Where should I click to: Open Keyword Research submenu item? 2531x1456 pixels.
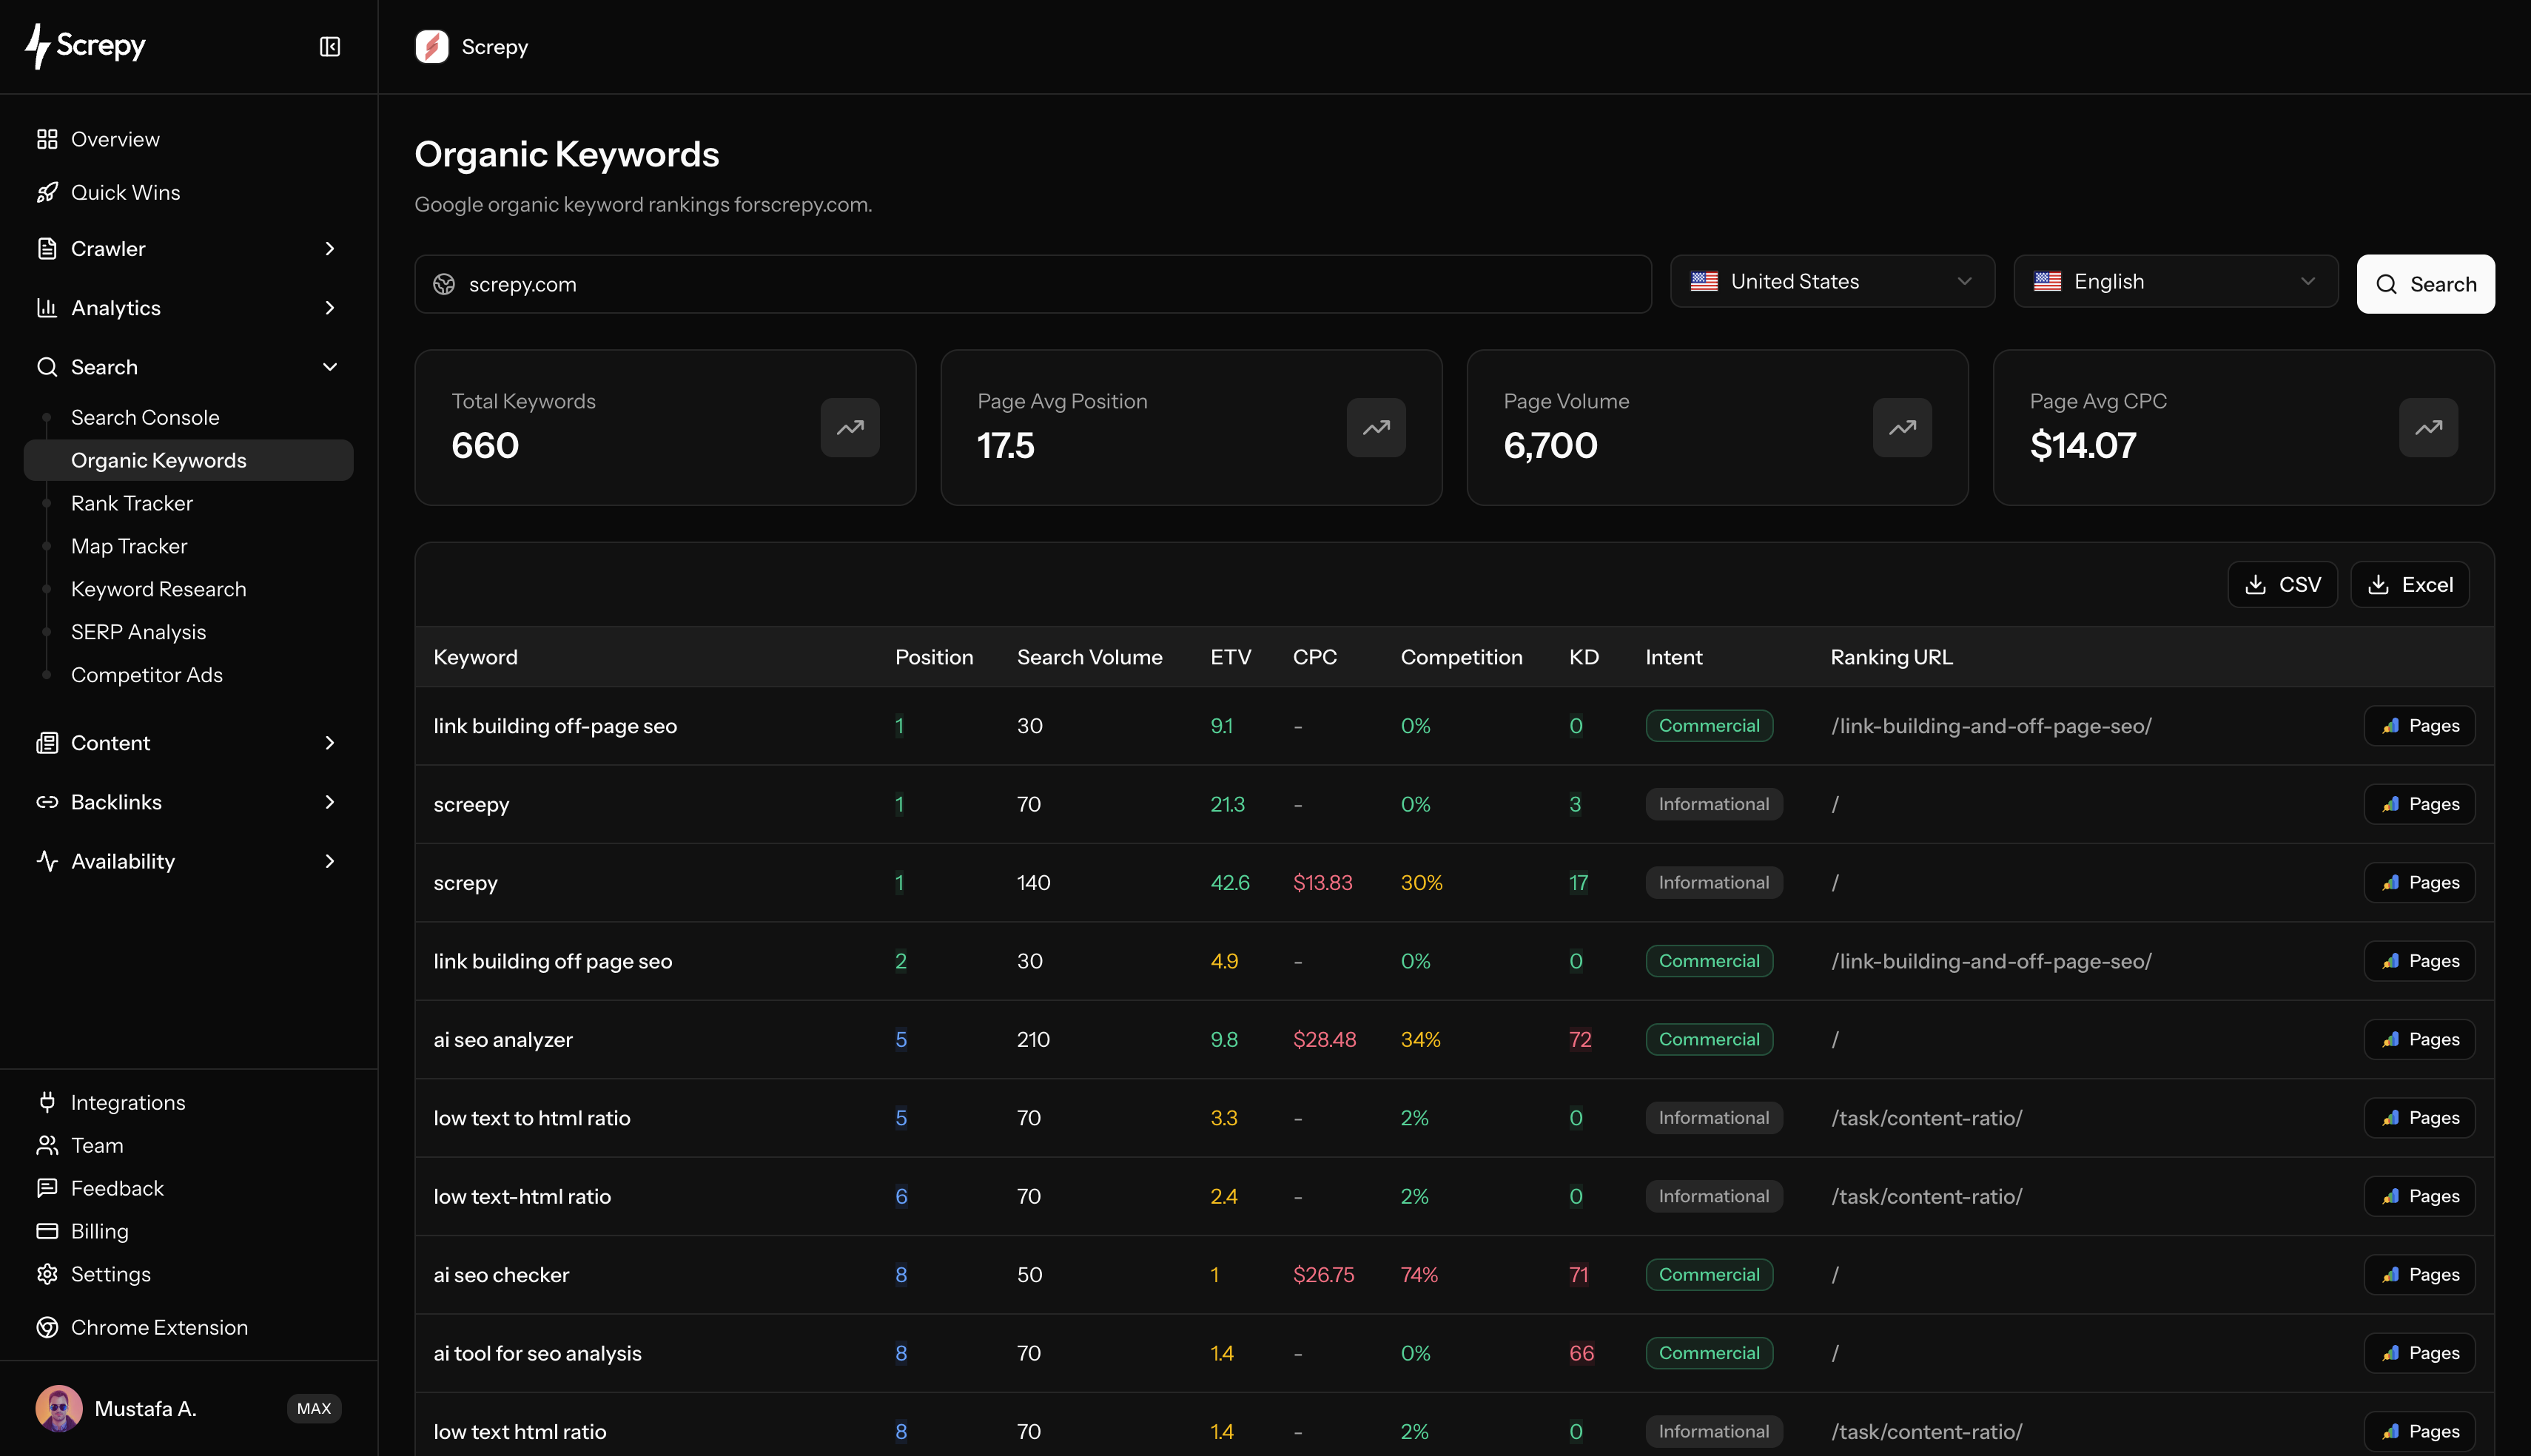pos(158,589)
